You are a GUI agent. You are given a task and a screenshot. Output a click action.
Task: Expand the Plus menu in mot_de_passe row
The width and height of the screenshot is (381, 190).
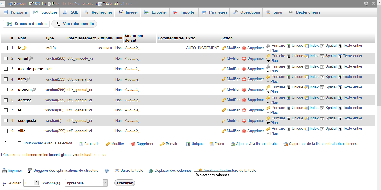click(x=272, y=71)
